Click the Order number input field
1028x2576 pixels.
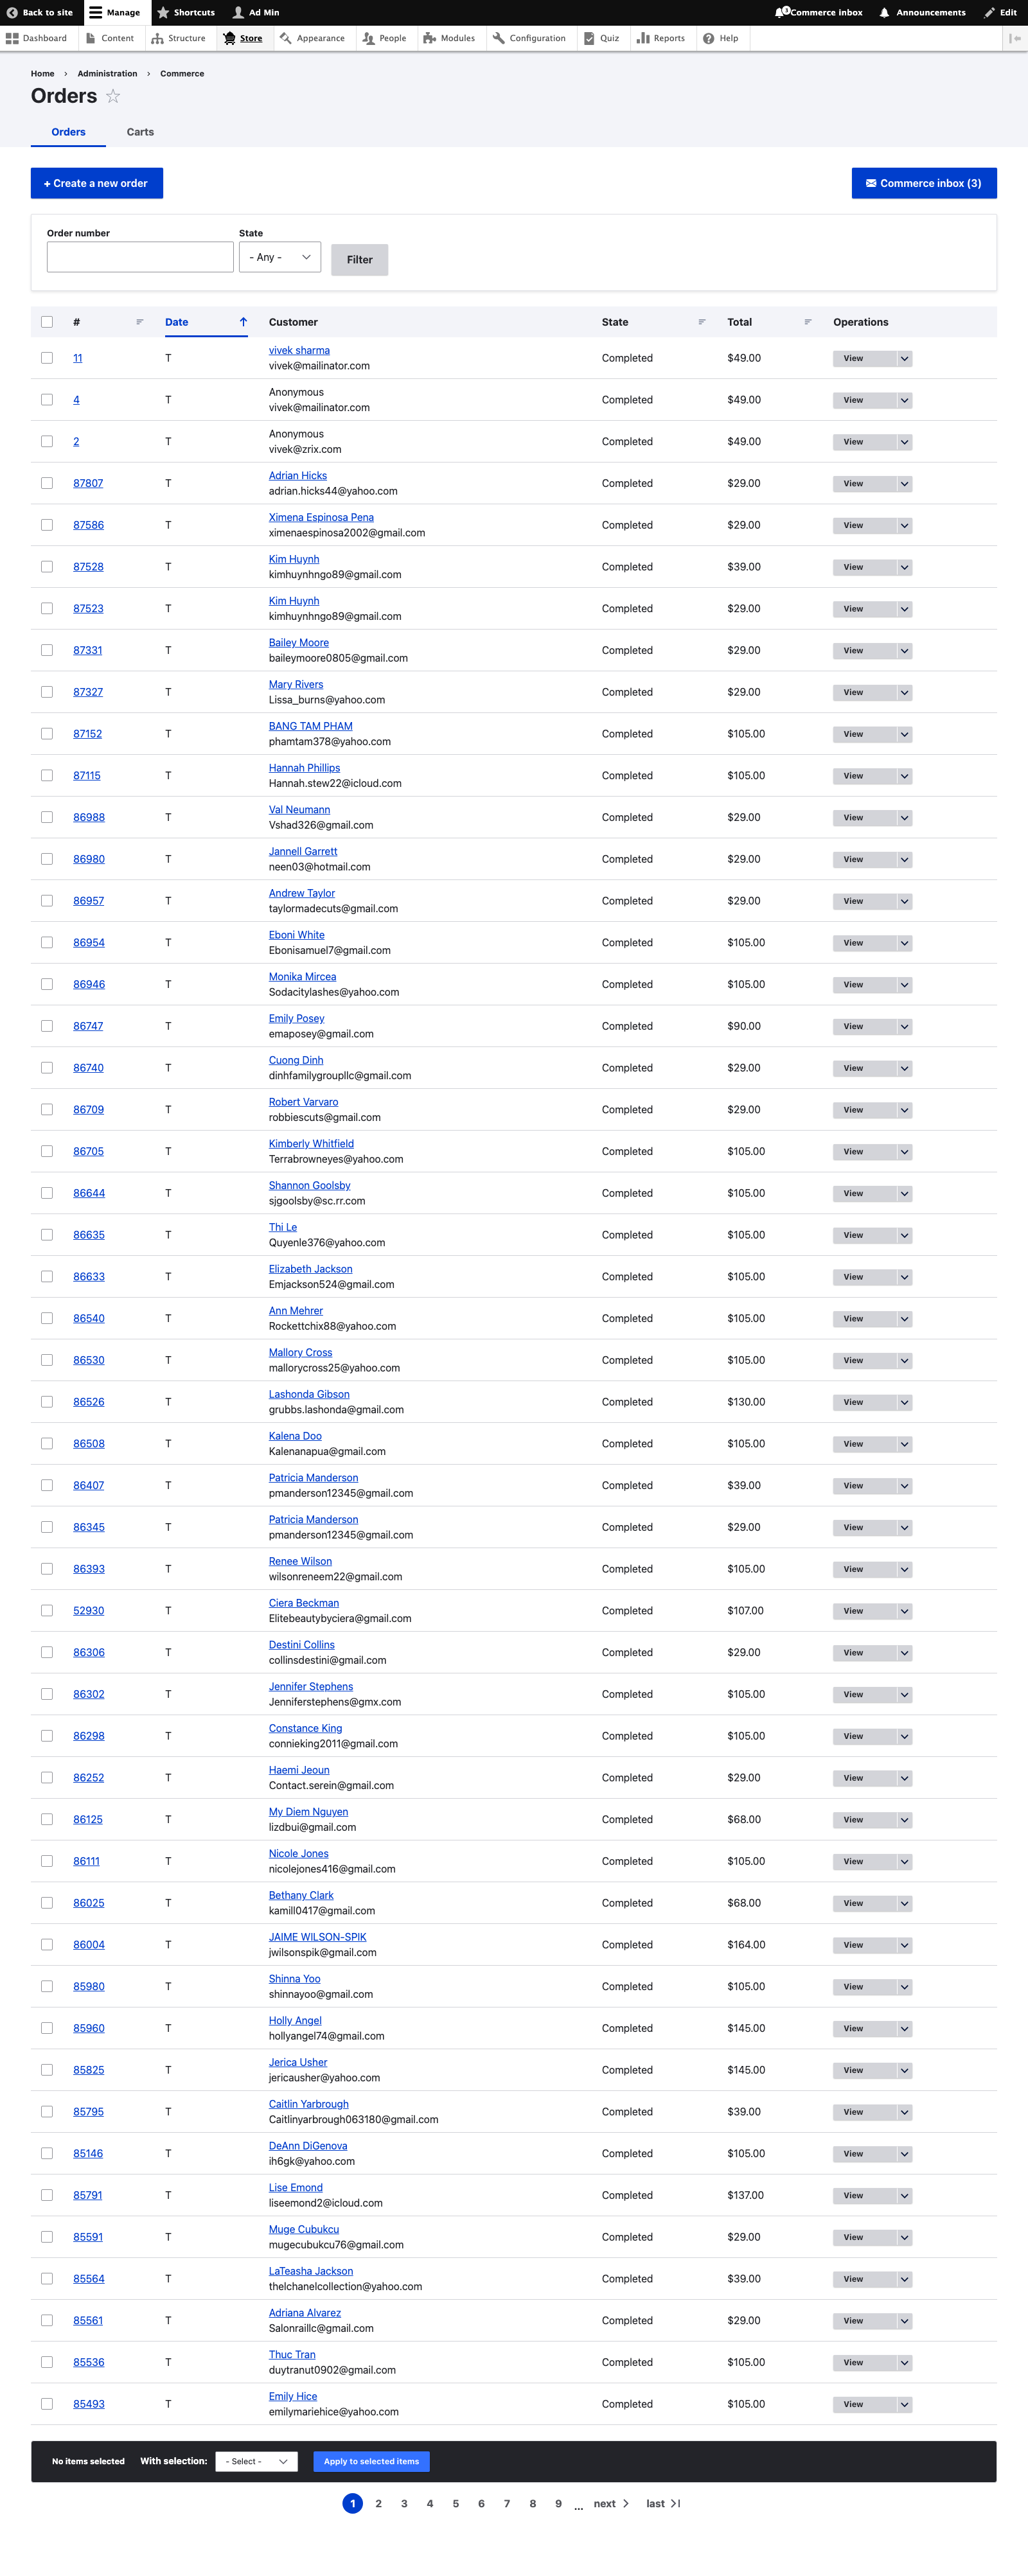[x=140, y=257]
